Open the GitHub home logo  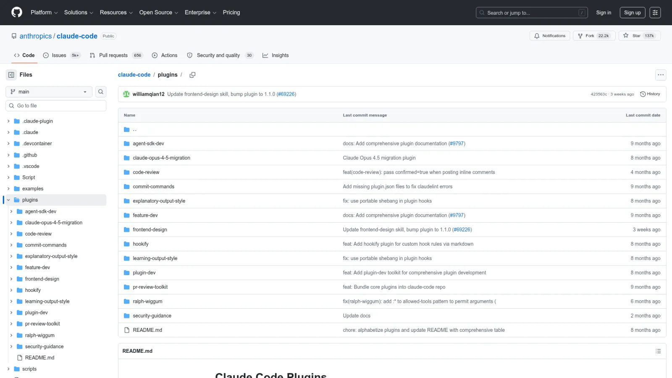[17, 12]
